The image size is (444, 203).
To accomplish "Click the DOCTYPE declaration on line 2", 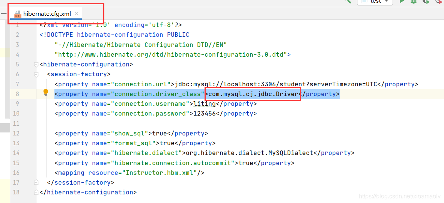I will click(114, 35).
